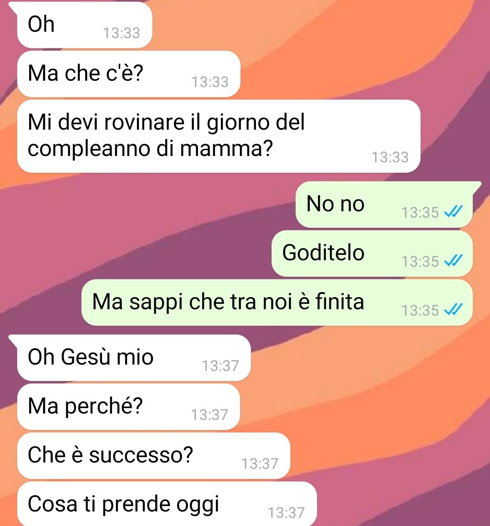490x526 pixels.
Task: Tap the 'Mi devi rovinare il giorno' message
Action: tap(219, 136)
